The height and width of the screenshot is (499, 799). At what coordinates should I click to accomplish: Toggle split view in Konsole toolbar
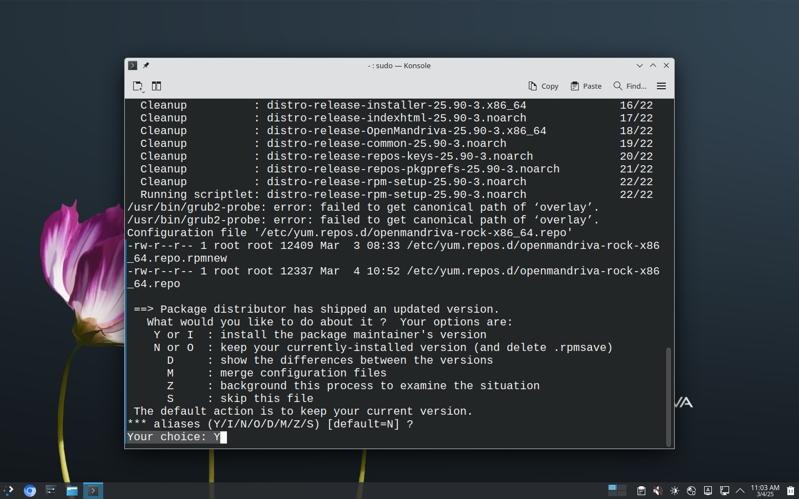[x=156, y=86]
